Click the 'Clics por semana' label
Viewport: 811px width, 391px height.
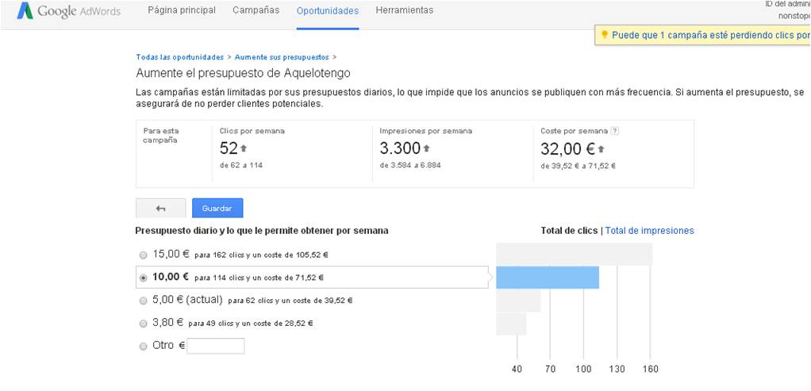(252, 131)
